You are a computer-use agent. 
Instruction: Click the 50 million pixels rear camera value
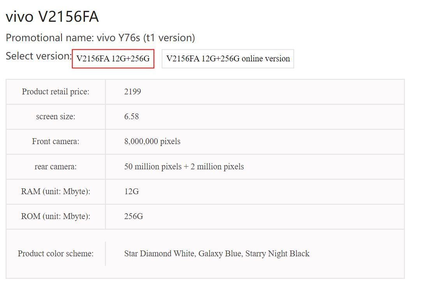(x=184, y=167)
